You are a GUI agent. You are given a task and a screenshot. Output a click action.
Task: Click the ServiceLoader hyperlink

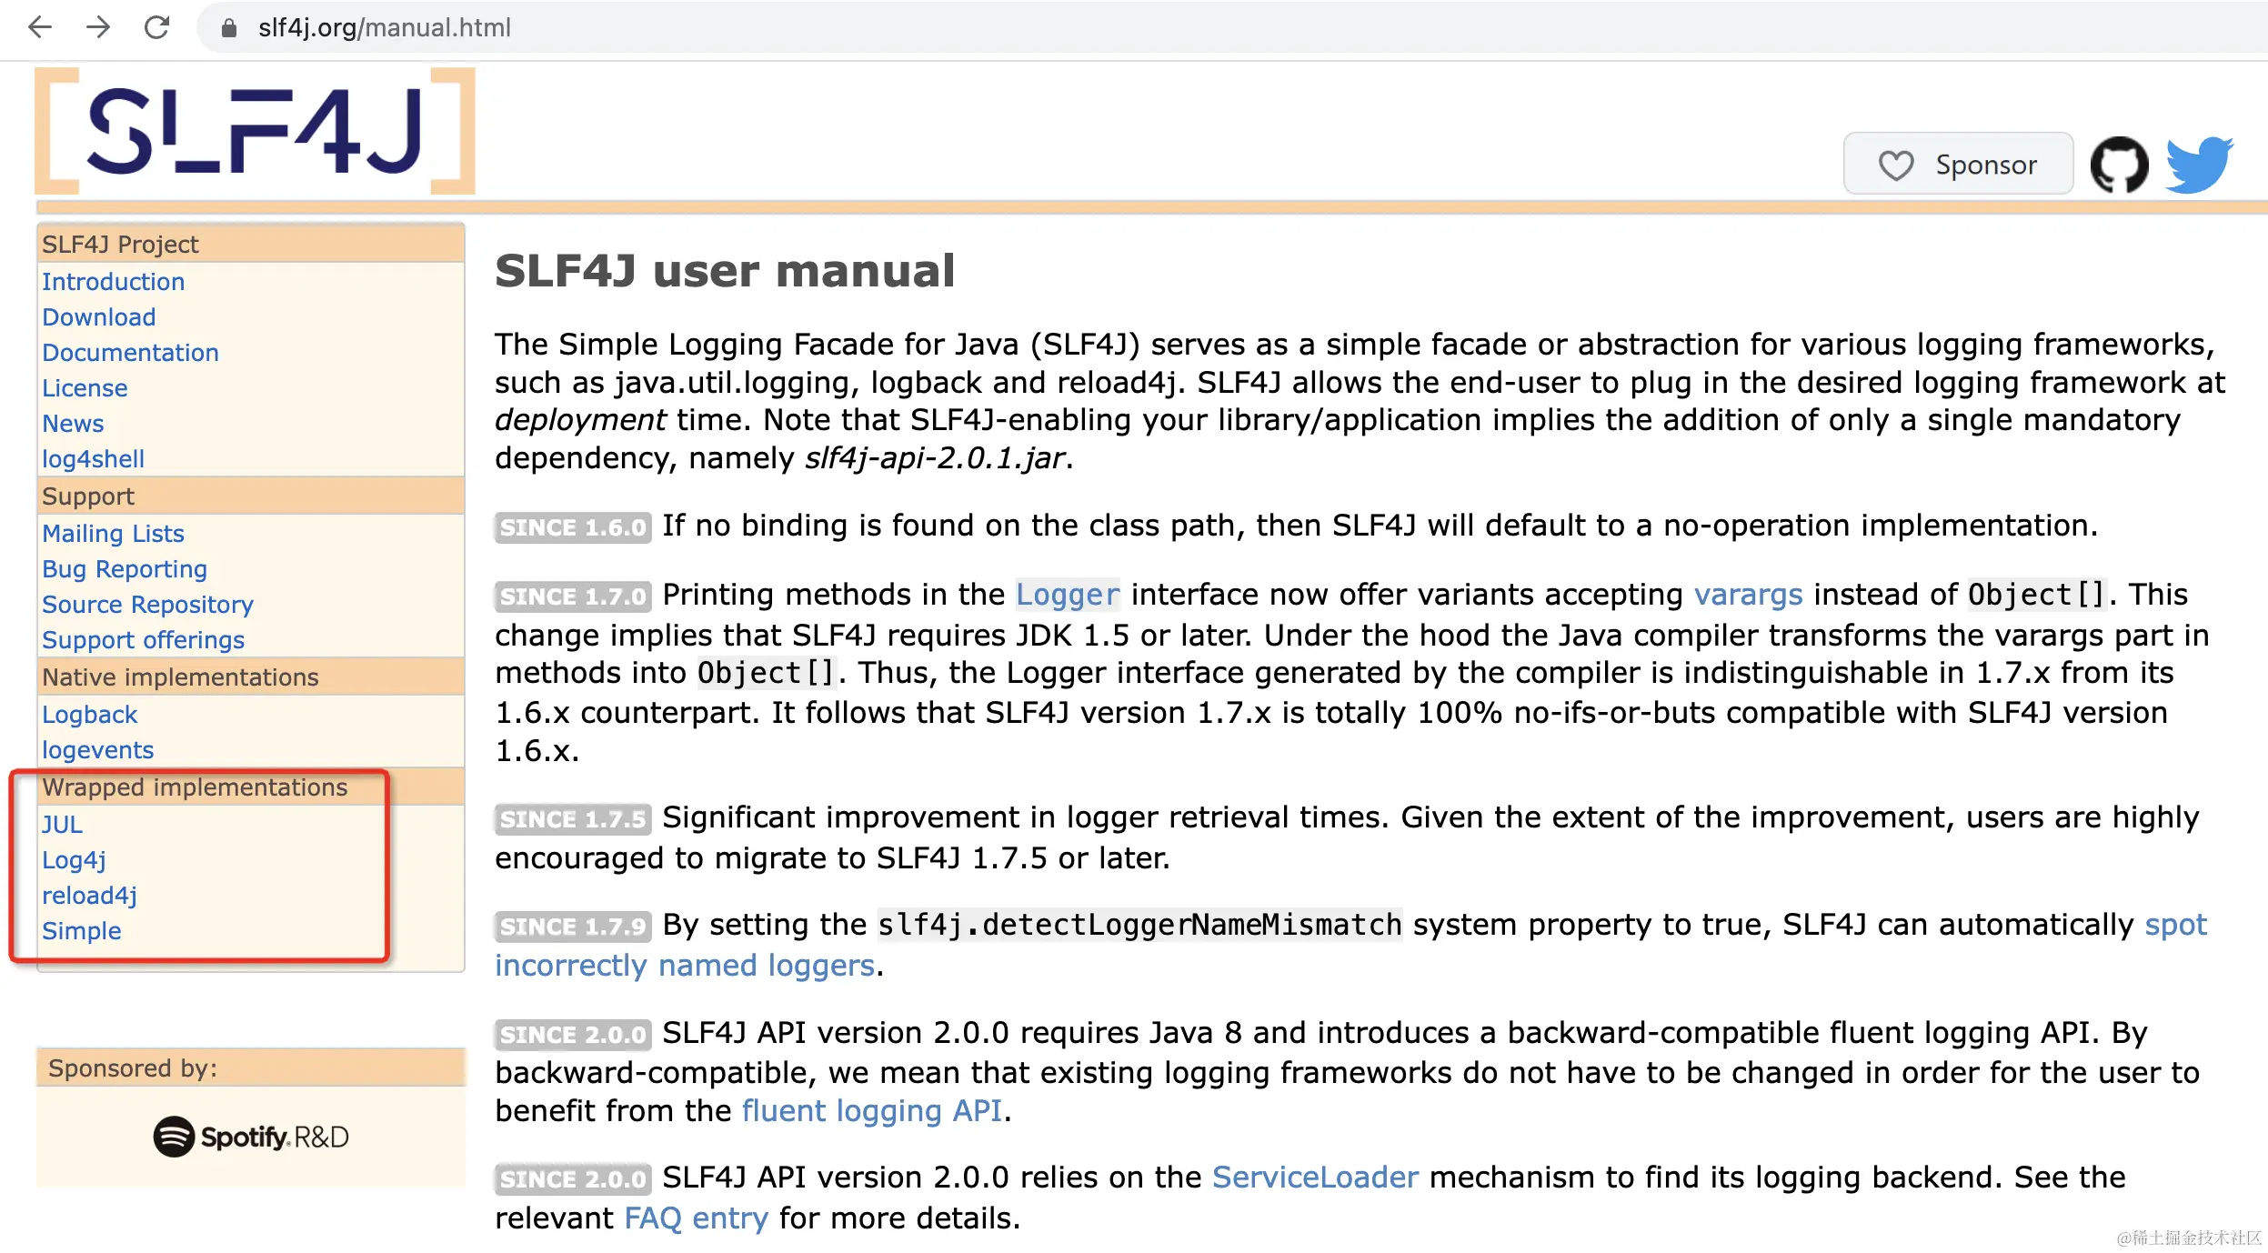click(x=1315, y=1178)
